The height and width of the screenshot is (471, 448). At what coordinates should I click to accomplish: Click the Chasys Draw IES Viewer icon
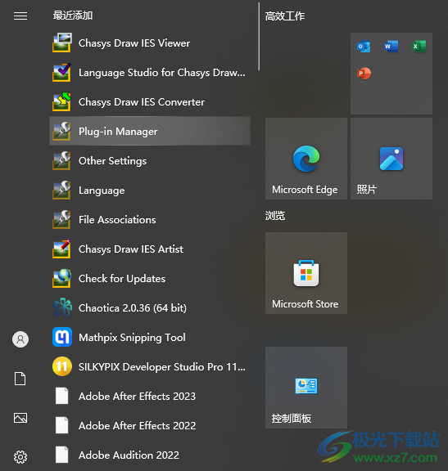[62, 43]
